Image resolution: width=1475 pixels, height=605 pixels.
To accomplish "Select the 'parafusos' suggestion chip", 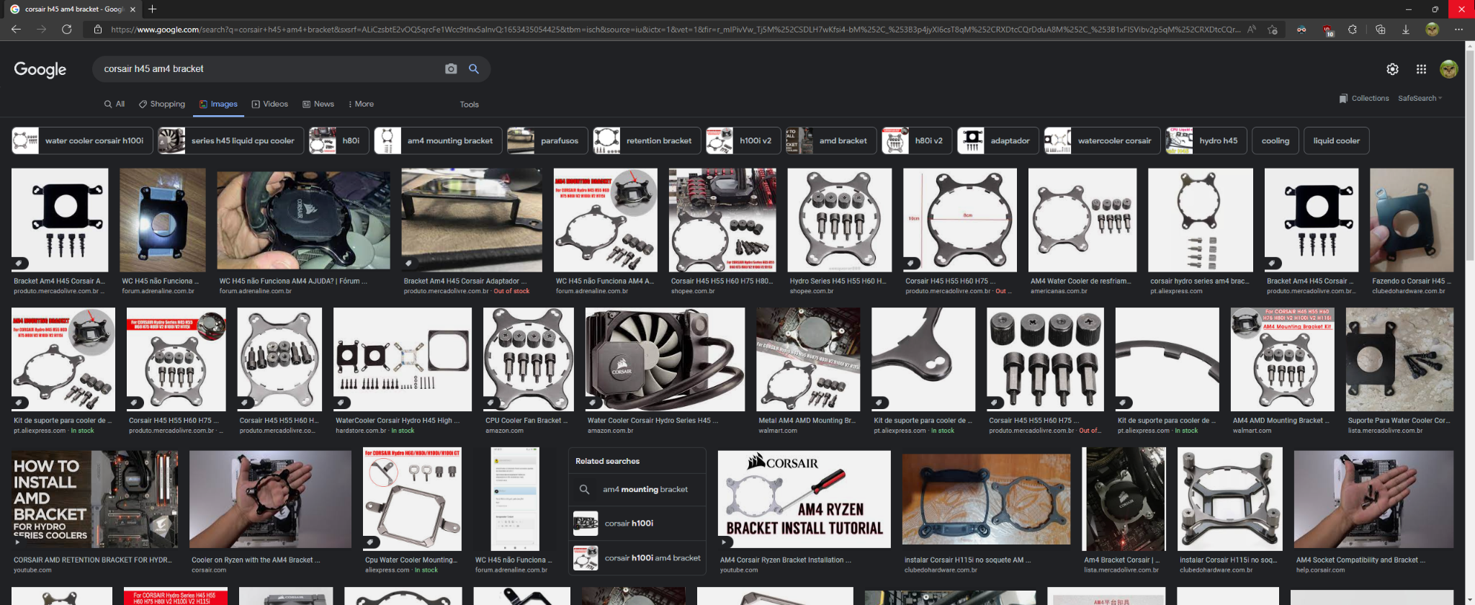I will coord(547,141).
